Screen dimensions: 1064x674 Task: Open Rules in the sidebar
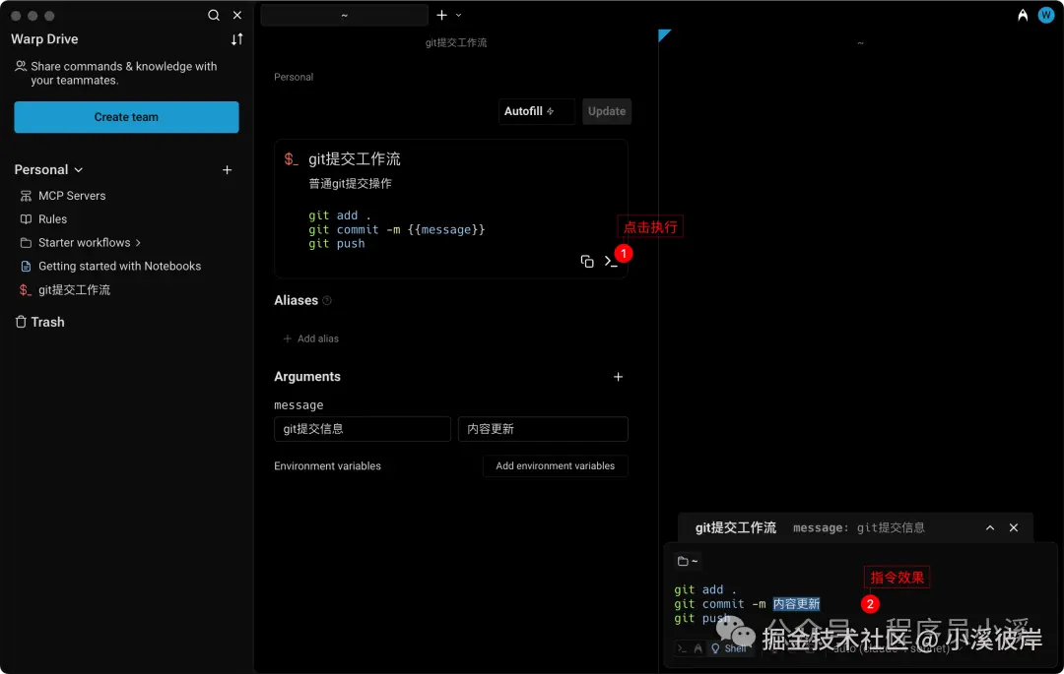pos(52,219)
